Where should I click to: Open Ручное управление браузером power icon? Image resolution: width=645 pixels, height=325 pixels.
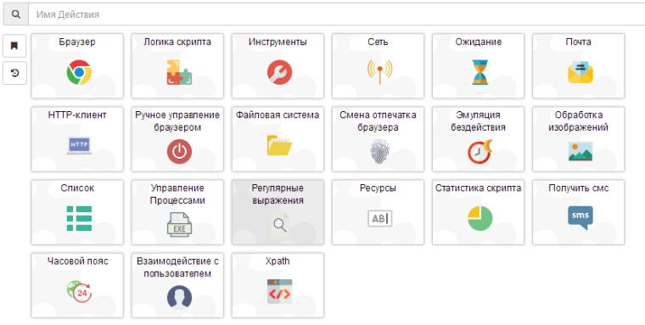coord(179,151)
